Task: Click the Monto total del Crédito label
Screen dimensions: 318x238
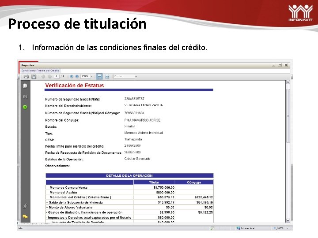Action: click(x=80, y=197)
